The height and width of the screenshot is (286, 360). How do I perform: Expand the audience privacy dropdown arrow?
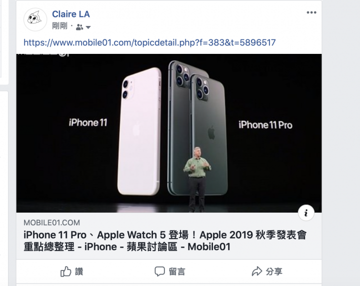tap(88, 27)
